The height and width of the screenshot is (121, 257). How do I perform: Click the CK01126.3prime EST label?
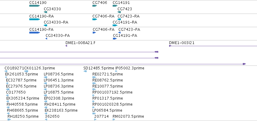(x=40, y=68)
